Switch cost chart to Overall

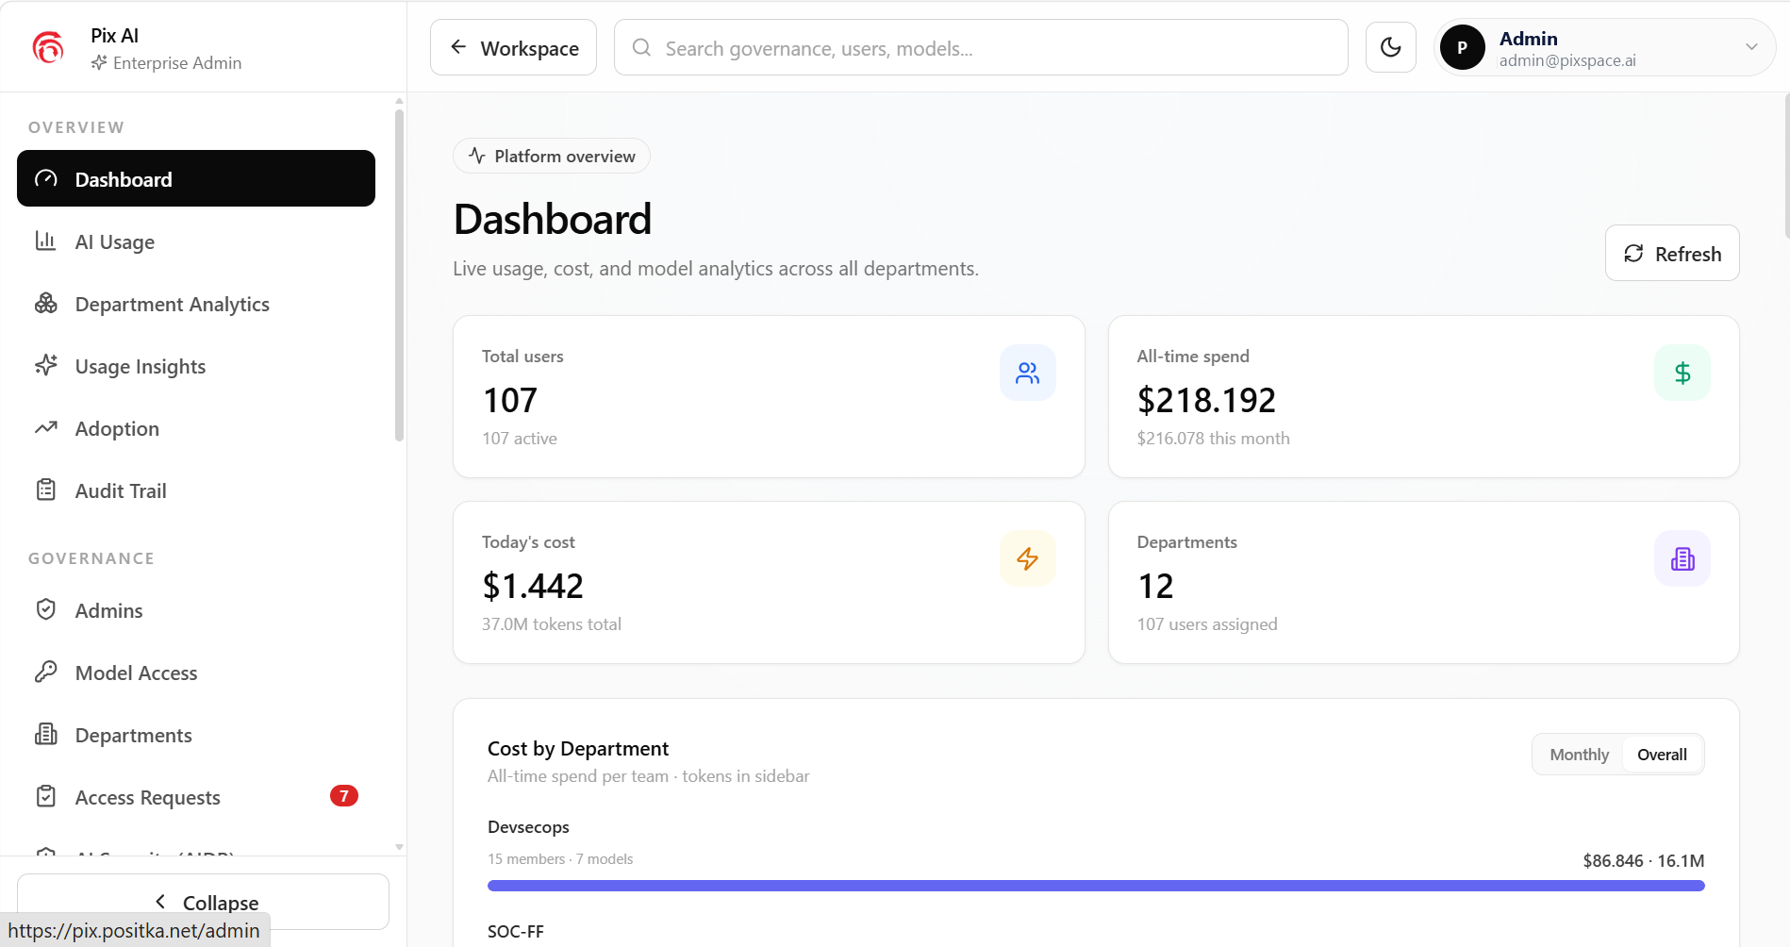click(x=1662, y=755)
